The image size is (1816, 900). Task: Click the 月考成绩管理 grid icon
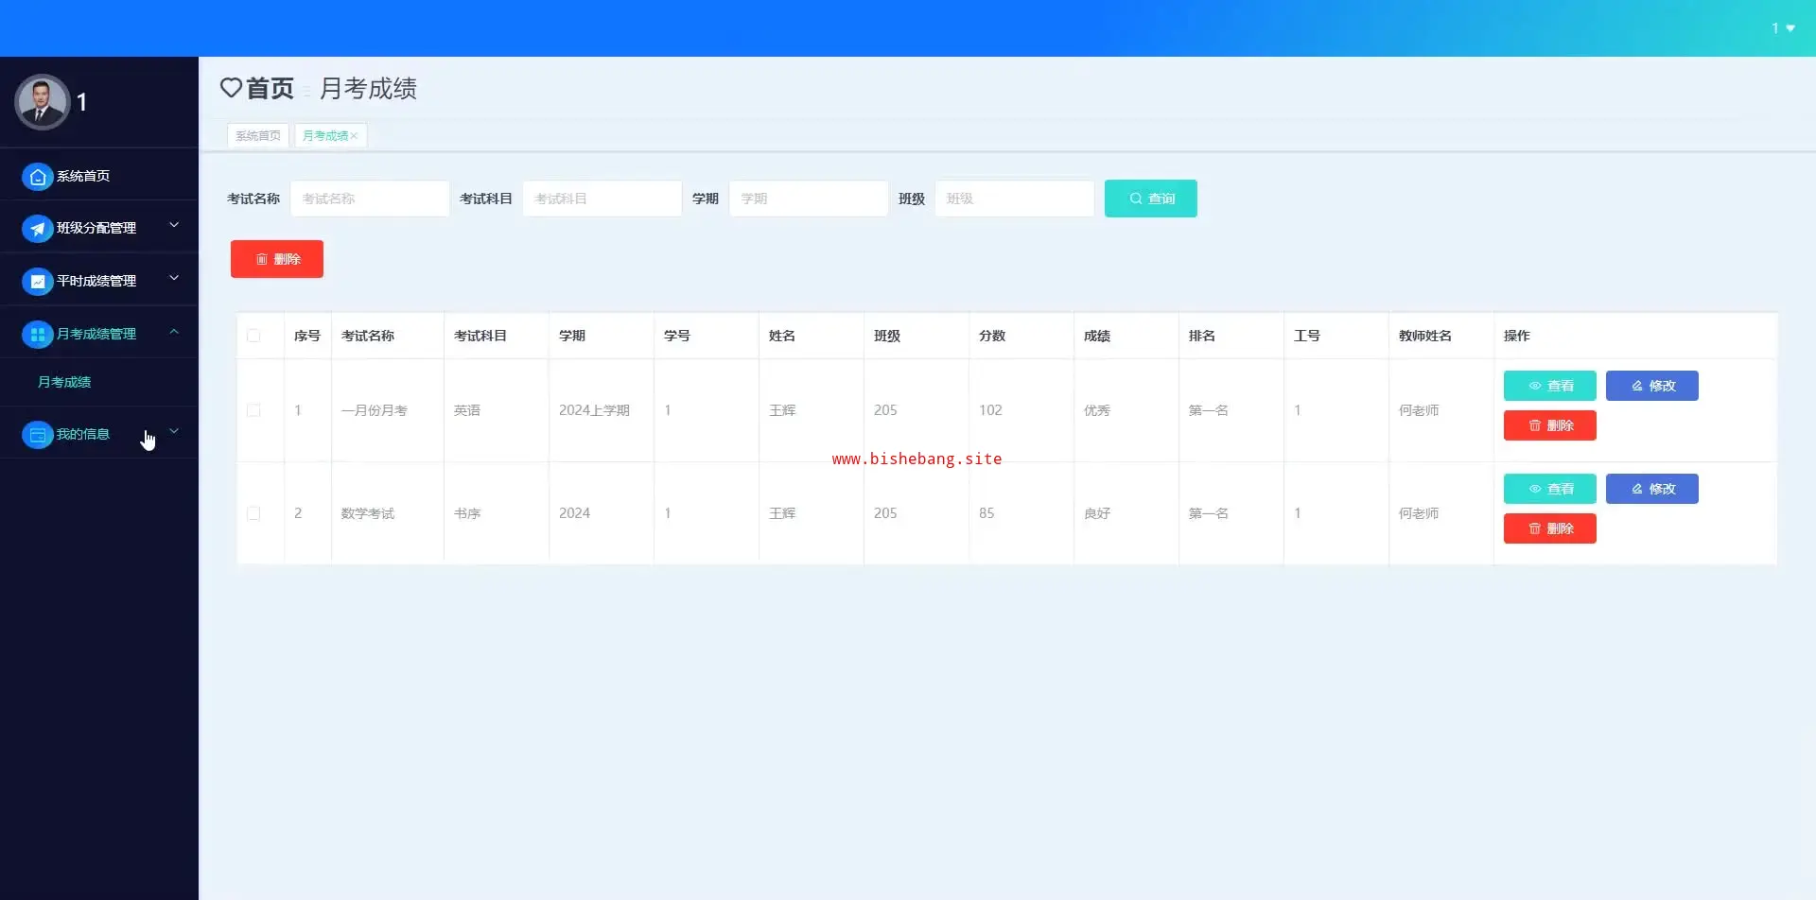(x=37, y=335)
